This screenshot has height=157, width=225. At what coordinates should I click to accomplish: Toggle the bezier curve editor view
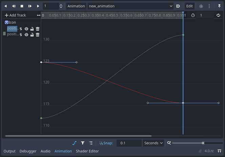pos(75,143)
